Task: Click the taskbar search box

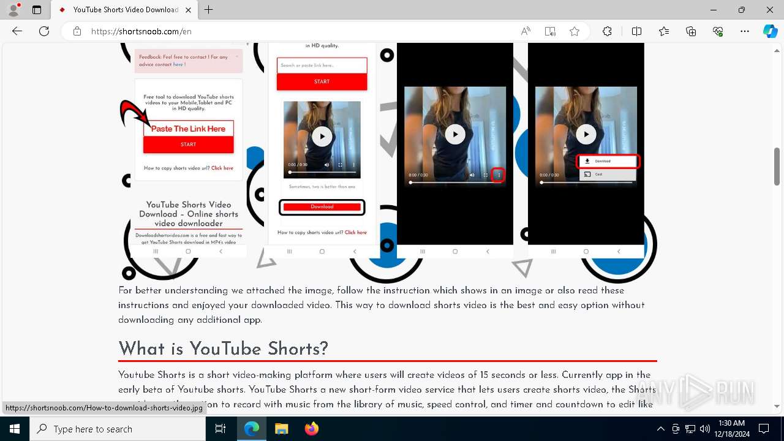Action: click(x=118, y=429)
